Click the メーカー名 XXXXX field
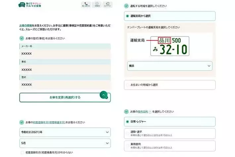 (65, 53)
